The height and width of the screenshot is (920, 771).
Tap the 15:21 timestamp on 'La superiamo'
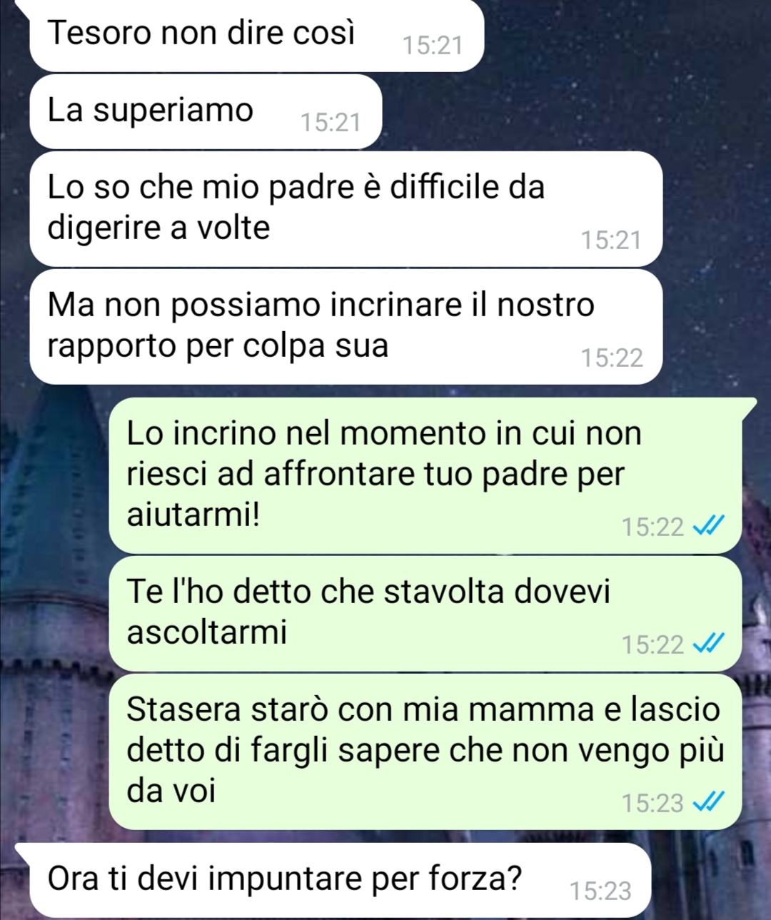[331, 123]
